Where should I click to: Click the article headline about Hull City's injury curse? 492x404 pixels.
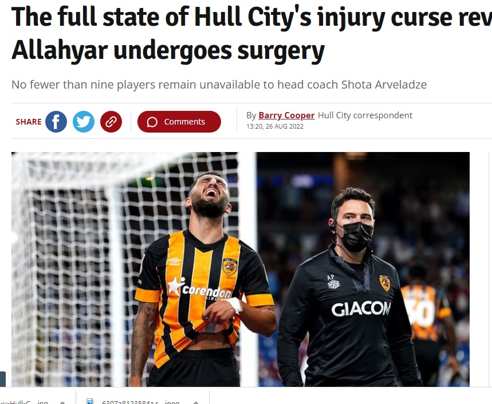point(251,34)
